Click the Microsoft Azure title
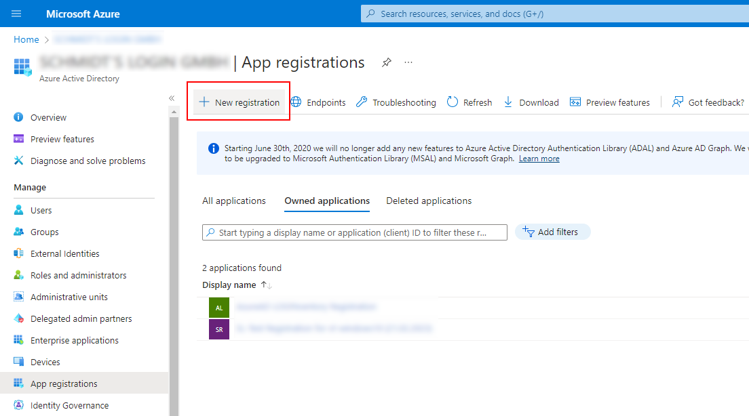This screenshot has width=749, height=416. [83, 14]
